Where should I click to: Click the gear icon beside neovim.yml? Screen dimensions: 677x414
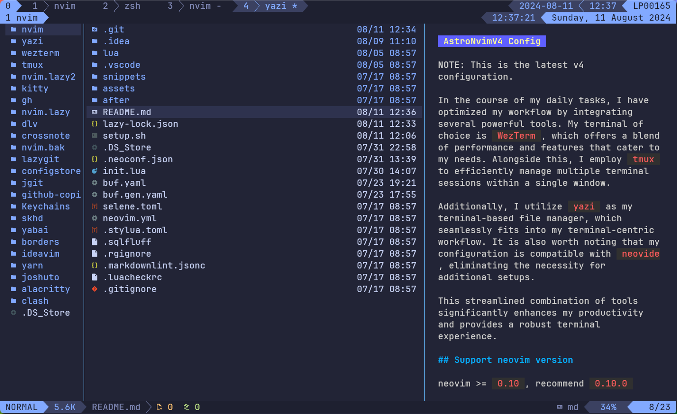(95, 218)
